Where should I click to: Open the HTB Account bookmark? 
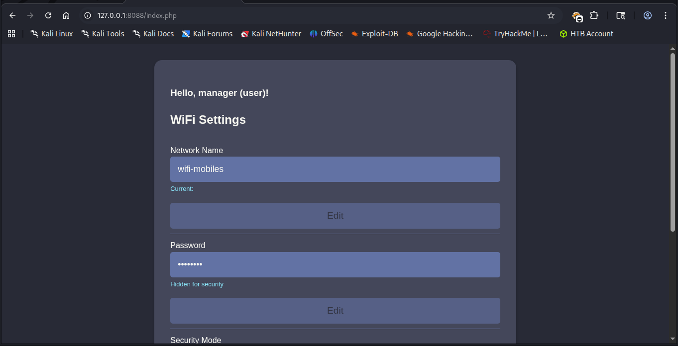(586, 34)
